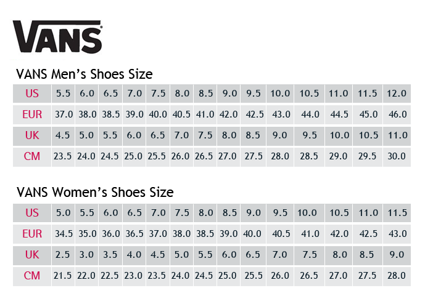Select the US row label in Women's table
This screenshot has width=425, height=296.
tap(32, 213)
